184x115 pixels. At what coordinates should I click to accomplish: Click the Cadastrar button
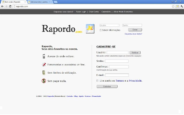[107, 86]
